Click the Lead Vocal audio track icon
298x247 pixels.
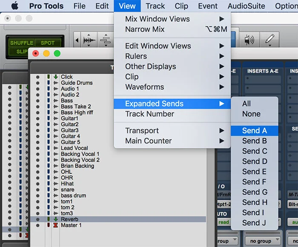(x=56, y=148)
